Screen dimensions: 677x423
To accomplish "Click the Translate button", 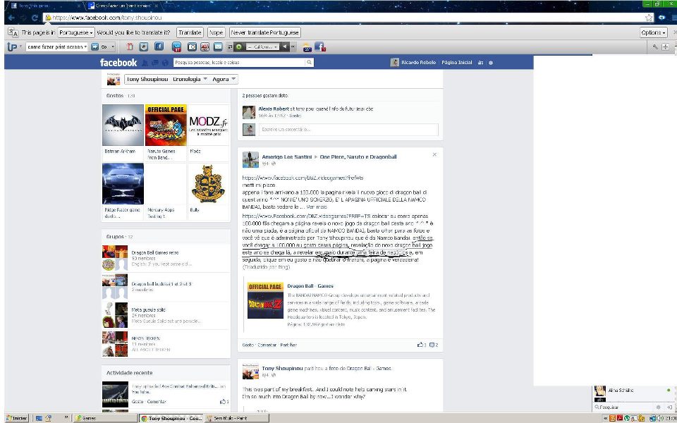I will [189, 32].
